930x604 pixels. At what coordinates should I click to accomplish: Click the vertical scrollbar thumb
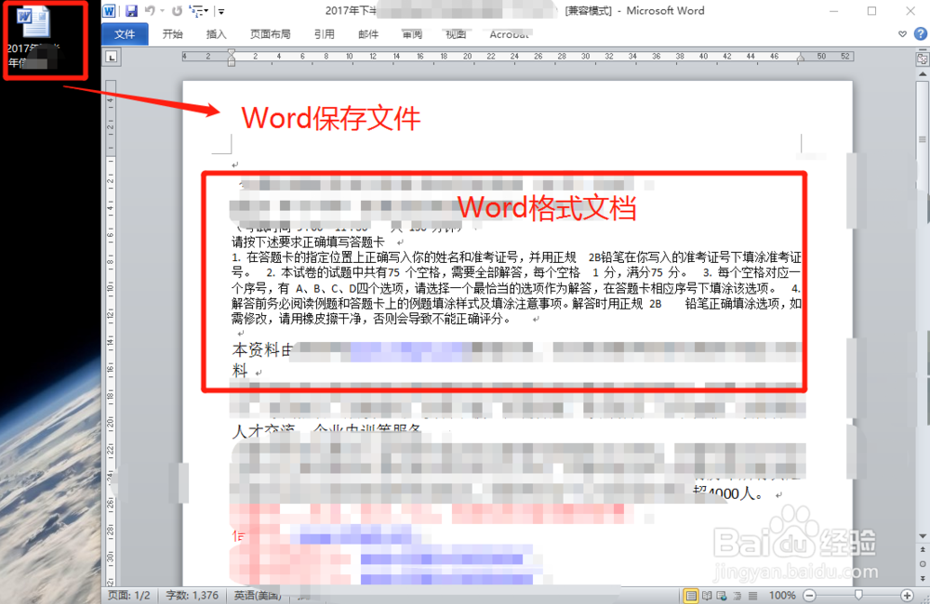[x=923, y=140]
